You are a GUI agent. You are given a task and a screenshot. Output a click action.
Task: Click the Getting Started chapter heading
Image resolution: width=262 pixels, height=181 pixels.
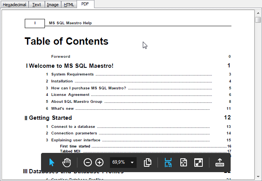point(50,118)
